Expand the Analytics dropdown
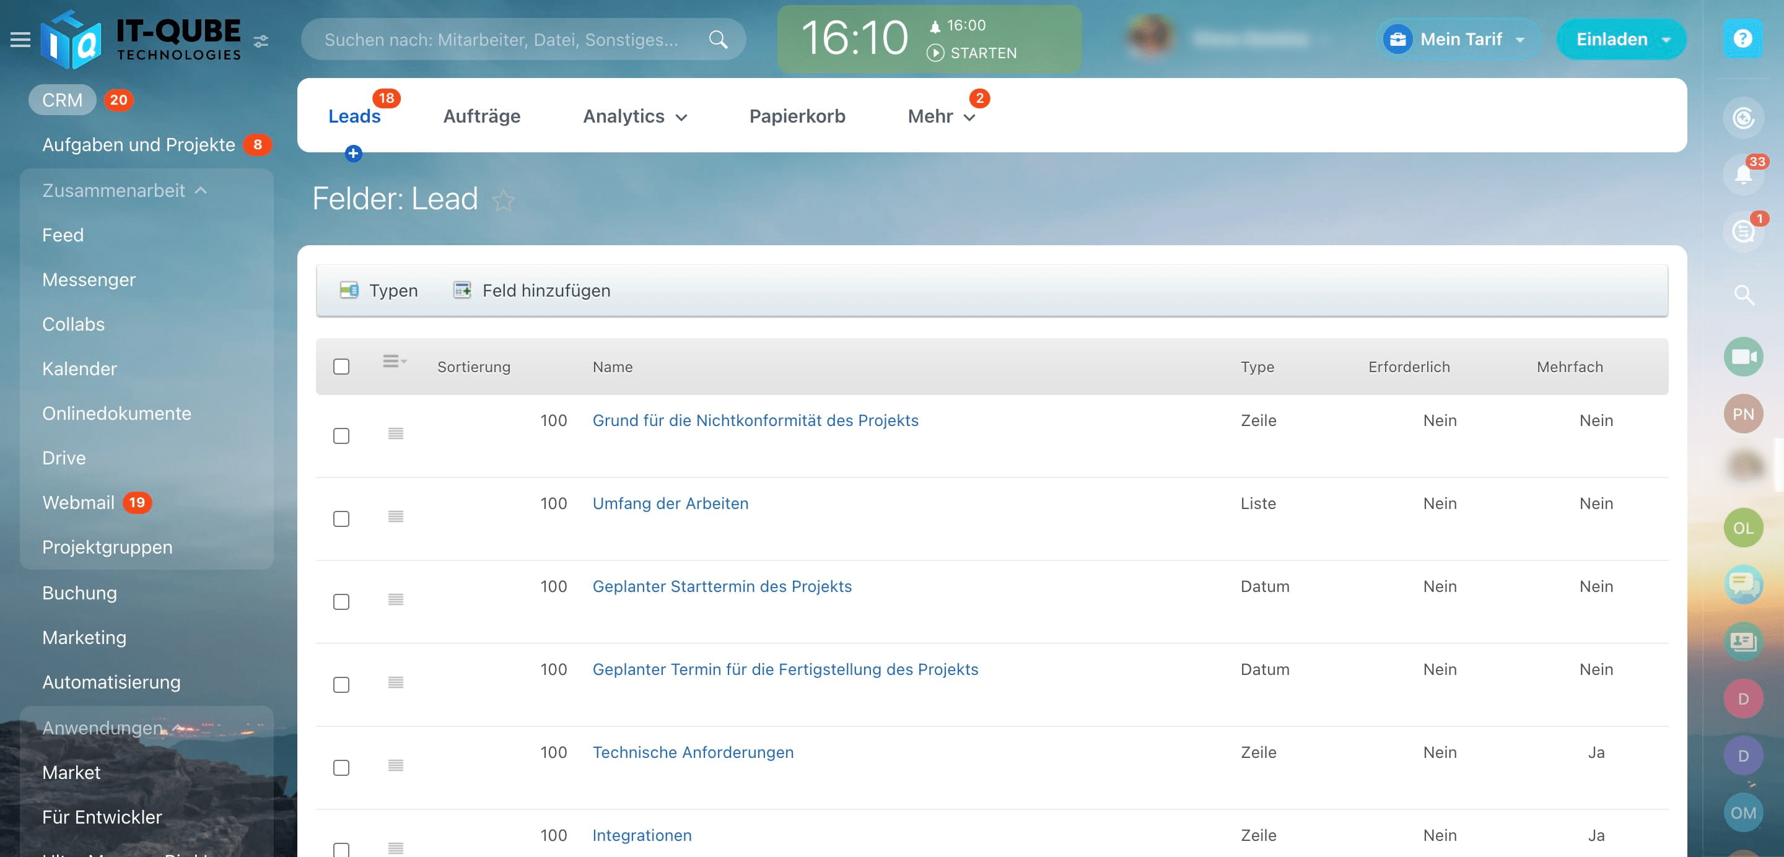The height and width of the screenshot is (857, 1784). click(634, 116)
